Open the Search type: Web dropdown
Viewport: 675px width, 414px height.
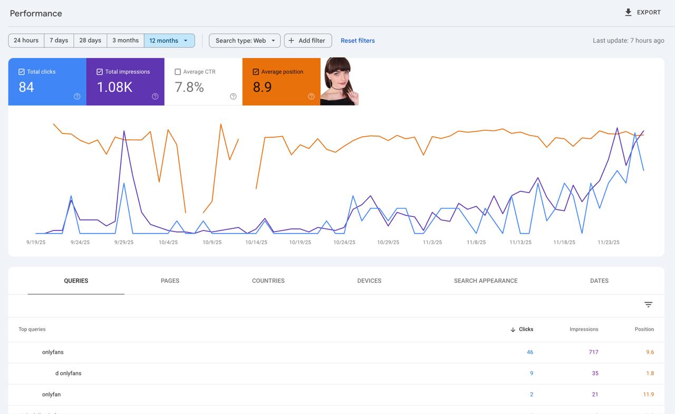coord(245,41)
